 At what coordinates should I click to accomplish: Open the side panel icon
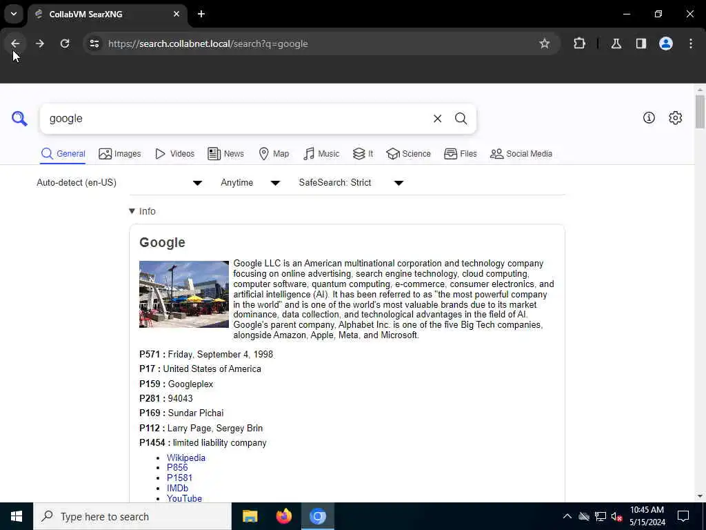[x=641, y=43]
